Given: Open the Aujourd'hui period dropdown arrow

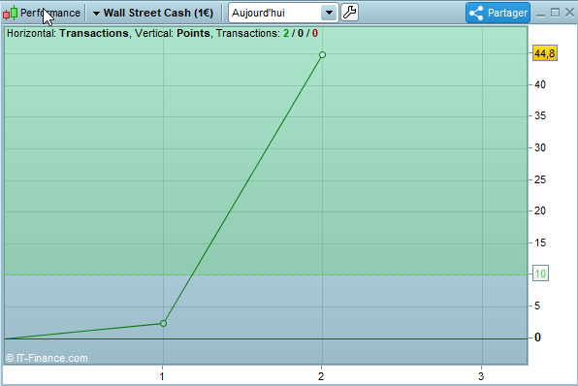Looking at the screenshot, I should coord(329,13).
